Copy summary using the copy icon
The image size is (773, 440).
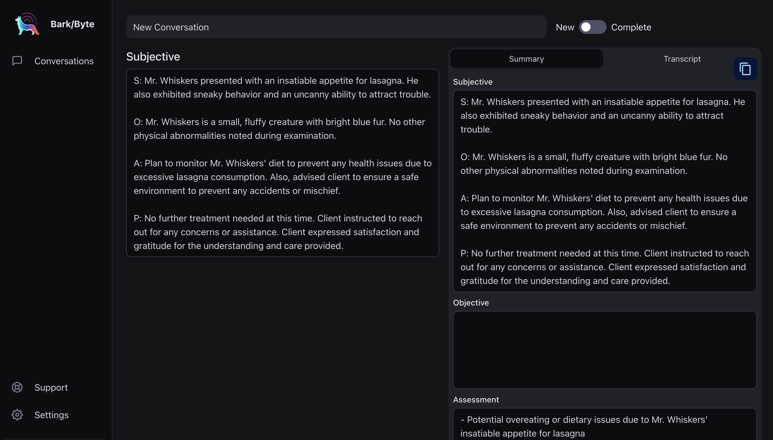(745, 69)
